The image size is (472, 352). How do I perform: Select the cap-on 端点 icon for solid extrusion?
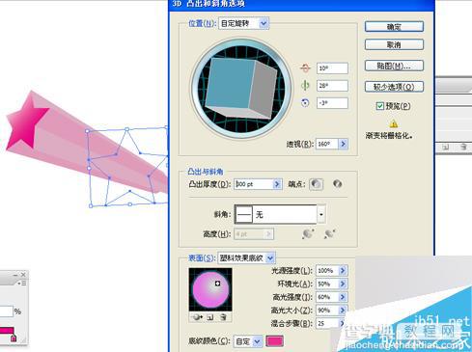pyautogui.click(x=316, y=184)
